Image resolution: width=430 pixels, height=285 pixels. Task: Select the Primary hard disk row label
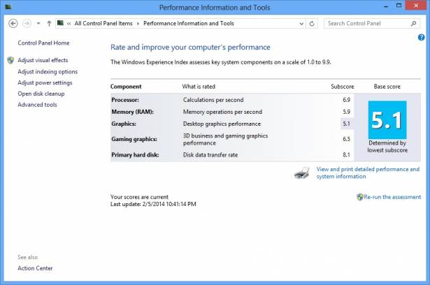click(x=135, y=154)
